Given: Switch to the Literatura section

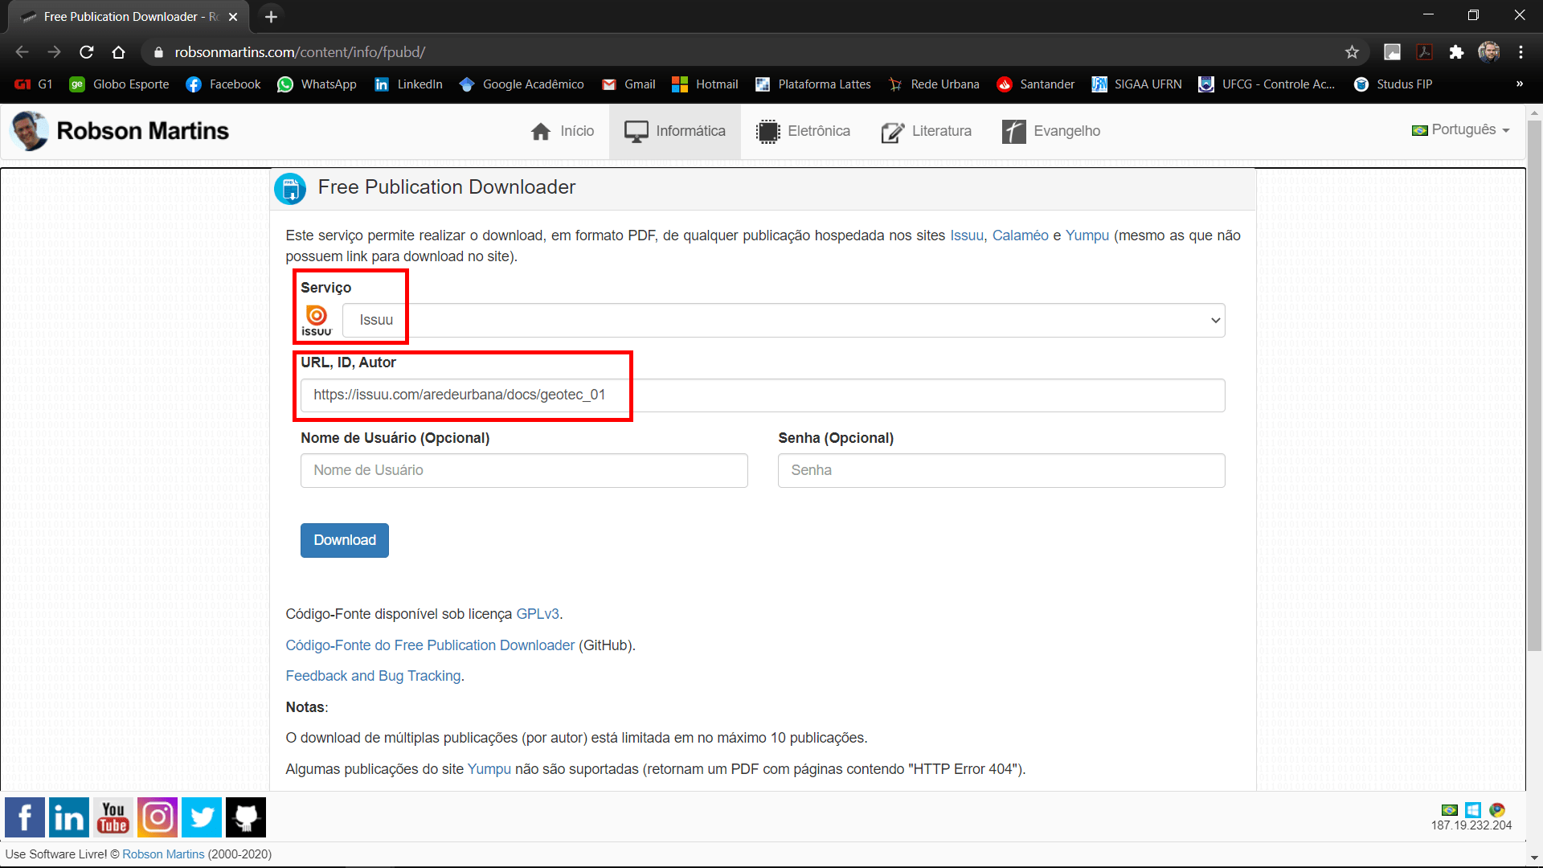Looking at the screenshot, I should pos(926,131).
